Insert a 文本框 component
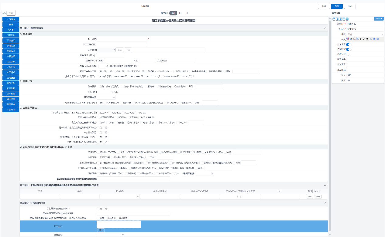The width and height of the screenshot is (385, 237). pos(11,30)
